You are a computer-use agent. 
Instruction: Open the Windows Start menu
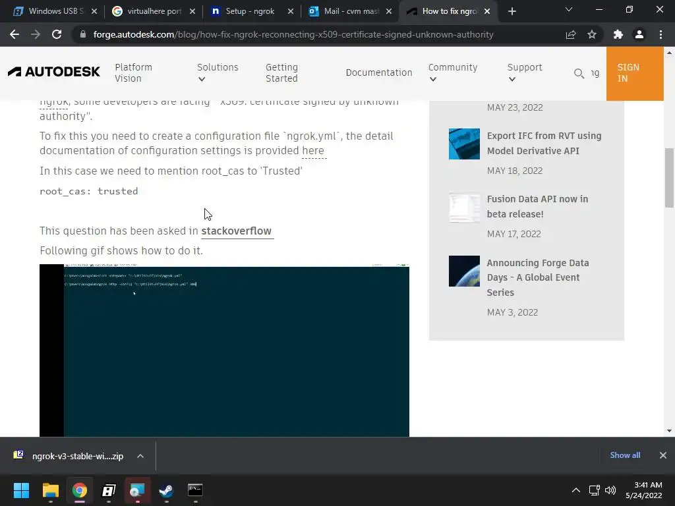[x=21, y=490]
